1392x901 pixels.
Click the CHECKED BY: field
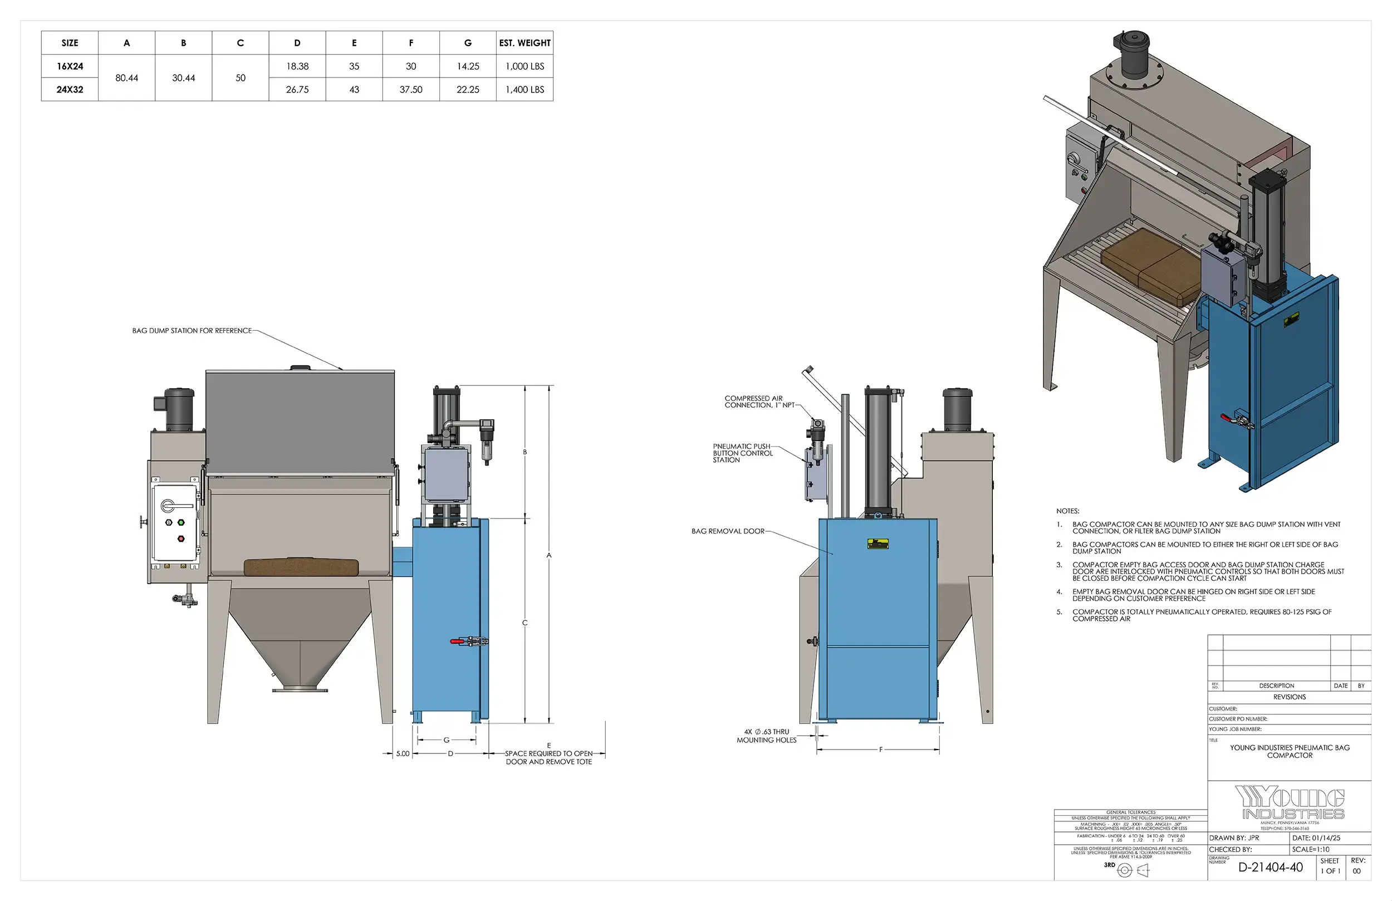pos(1249,850)
